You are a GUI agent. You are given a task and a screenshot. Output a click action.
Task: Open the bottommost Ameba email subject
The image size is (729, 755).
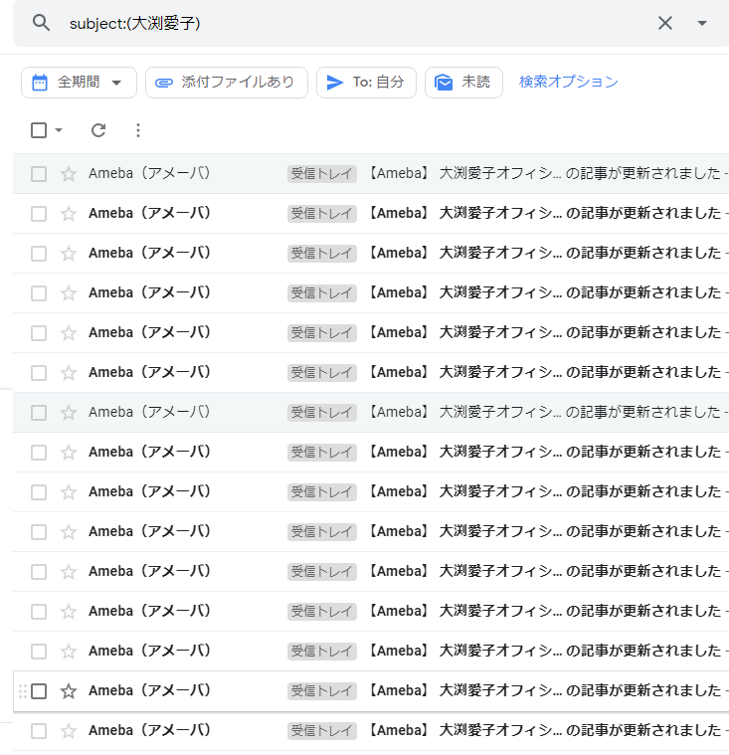(x=544, y=730)
